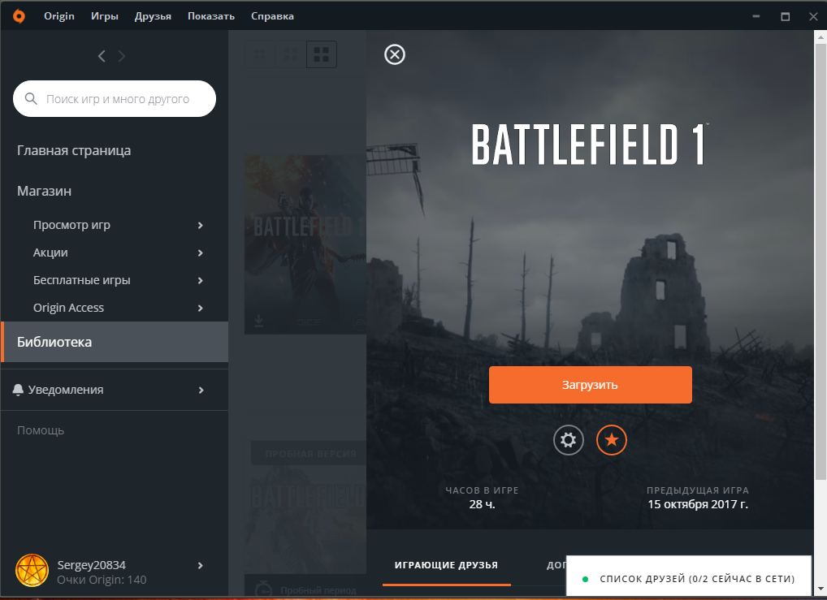Click the scrollbar up arrow
827x600 pixels.
821,37
